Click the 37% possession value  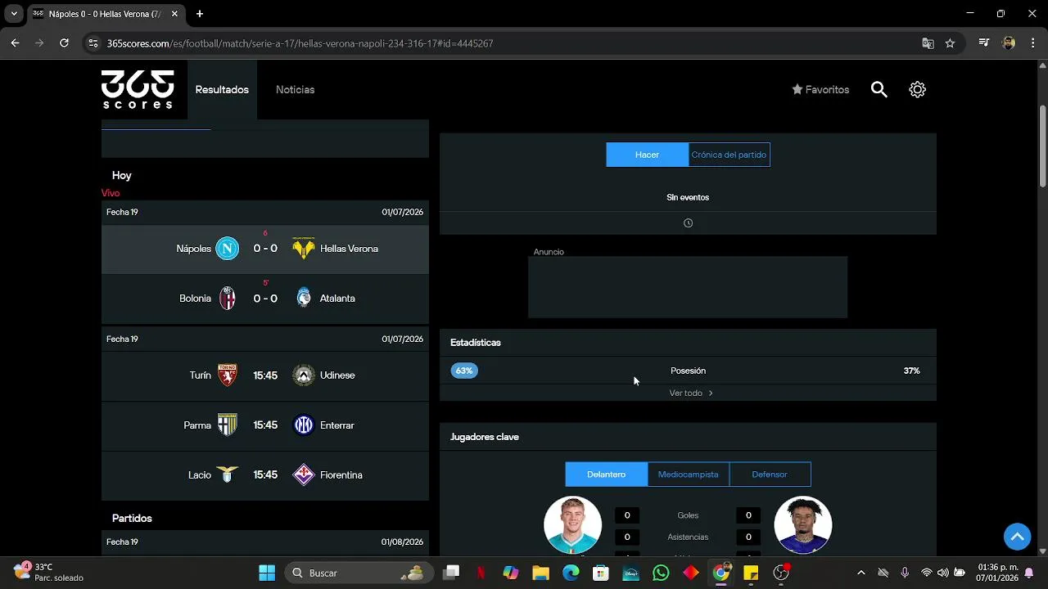click(x=911, y=371)
